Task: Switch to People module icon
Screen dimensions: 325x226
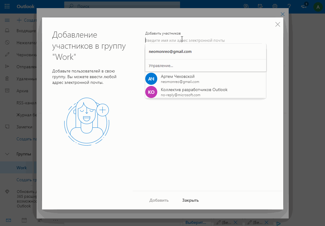Action: pos(40,220)
